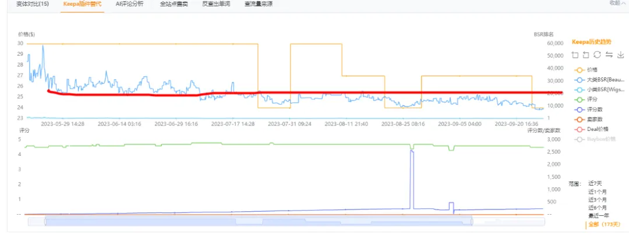Click the 2023-06-14 03:16 axis date label

pyautogui.click(x=119, y=124)
